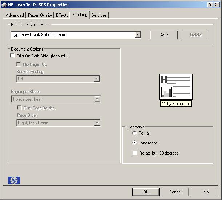
Task: Click the Delete quick set button
Action: pos(196,35)
